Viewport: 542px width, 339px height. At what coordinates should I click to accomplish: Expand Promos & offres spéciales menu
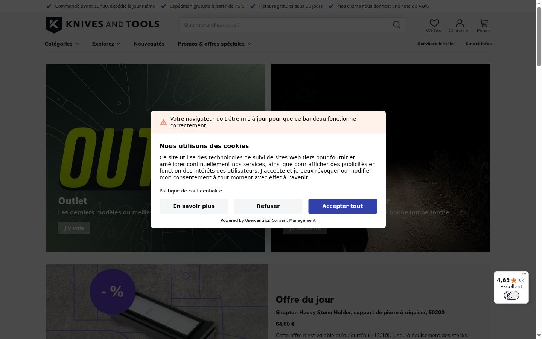[214, 44]
